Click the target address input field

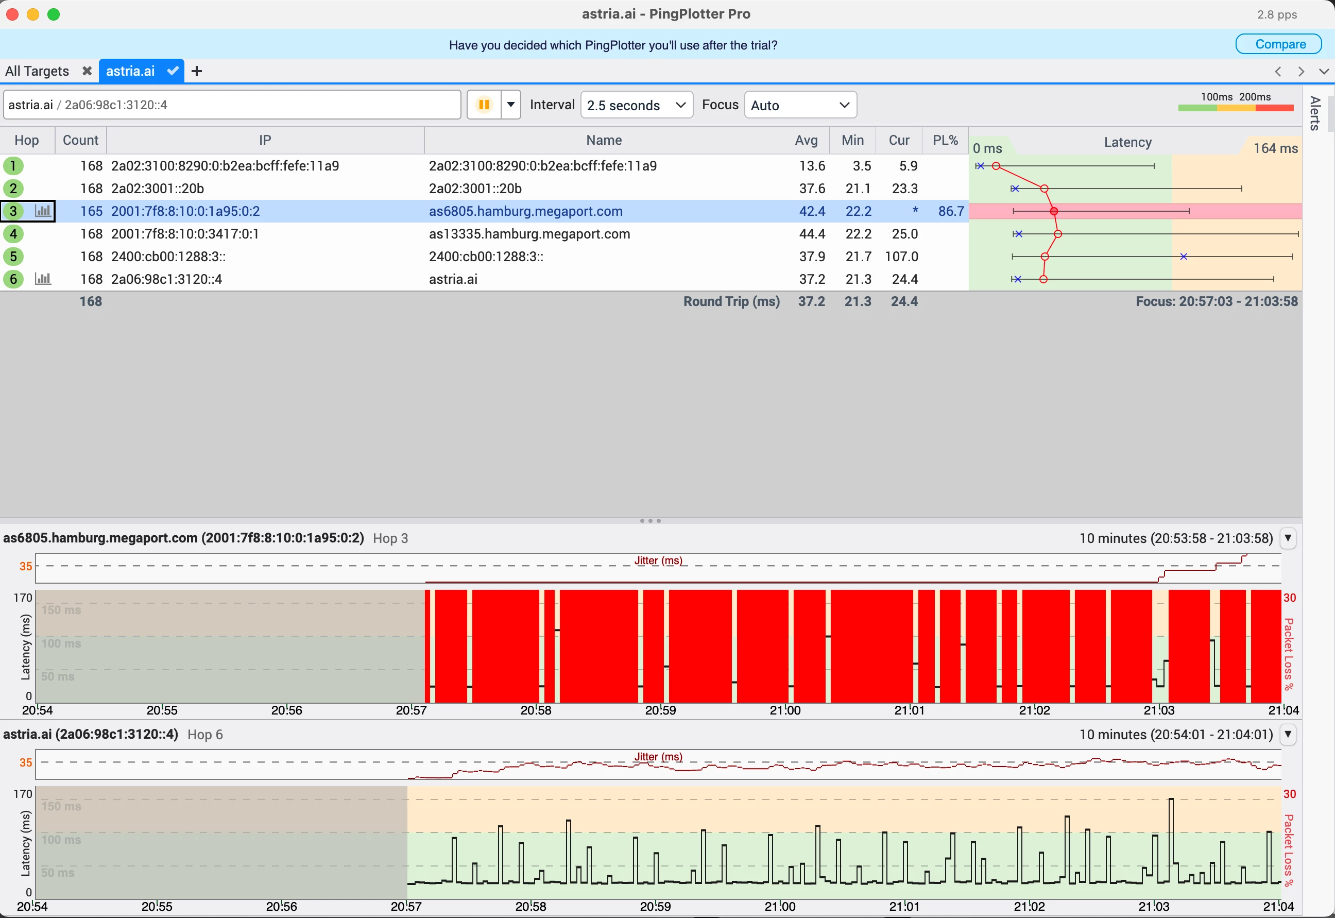click(x=232, y=105)
